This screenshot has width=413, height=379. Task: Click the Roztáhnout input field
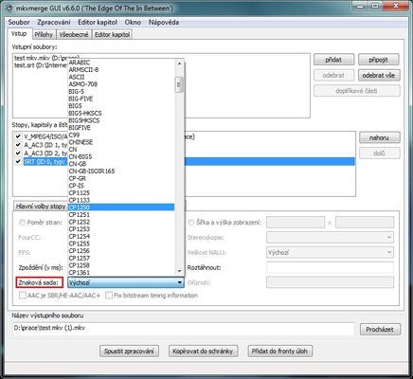click(x=330, y=267)
